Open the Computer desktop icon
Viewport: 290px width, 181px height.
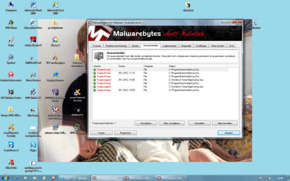click(x=11, y=7)
